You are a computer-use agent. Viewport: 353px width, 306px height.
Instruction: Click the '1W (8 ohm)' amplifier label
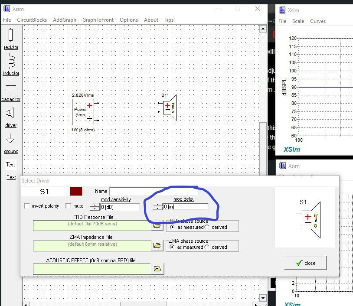point(83,130)
